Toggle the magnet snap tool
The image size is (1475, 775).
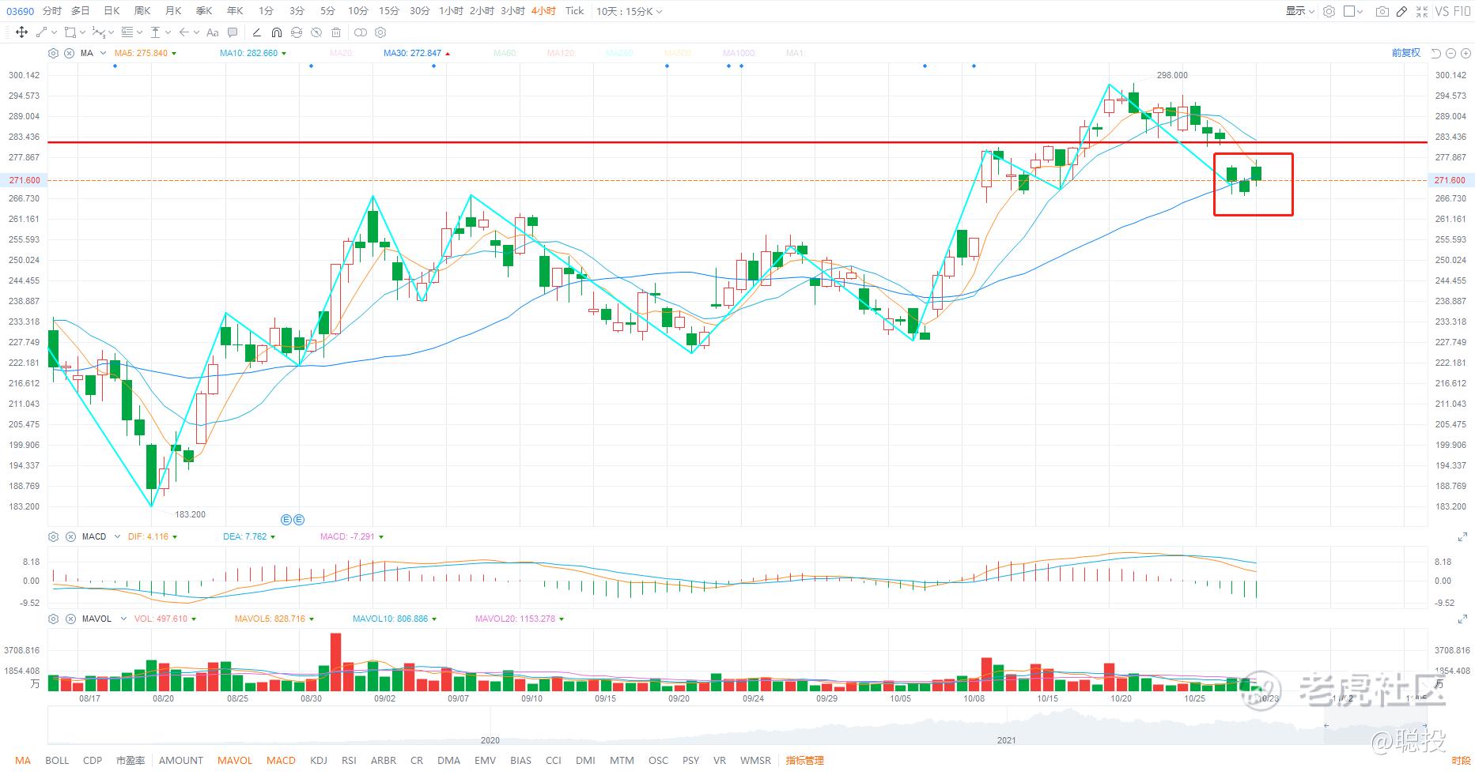pyautogui.click(x=276, y=32)
